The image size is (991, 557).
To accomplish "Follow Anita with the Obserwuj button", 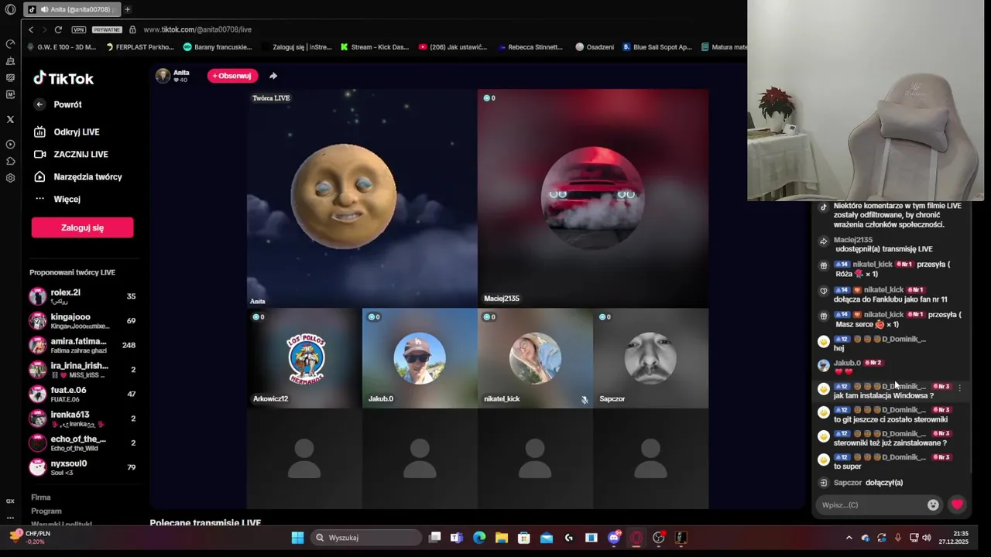I will click(x=231, y=76).
